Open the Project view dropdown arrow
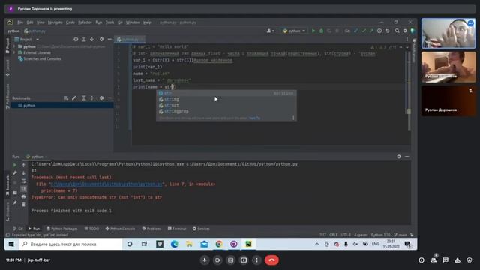 click(37, 40)
